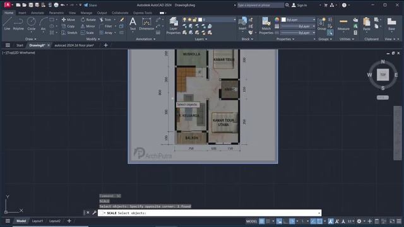
Task: Expand the Annotation panel
Action: point(146,39)
